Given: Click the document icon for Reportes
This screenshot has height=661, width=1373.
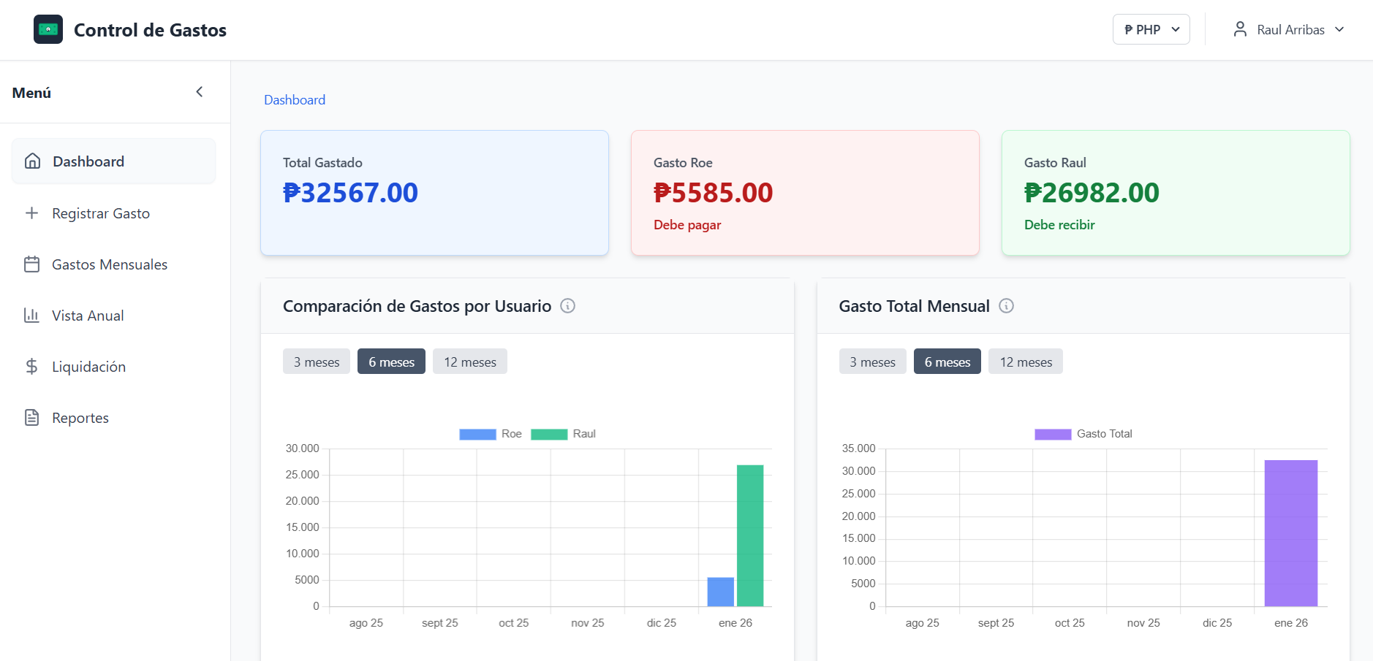Looking at the screenshot, I should pyautogui.click(x=31, y=418).
